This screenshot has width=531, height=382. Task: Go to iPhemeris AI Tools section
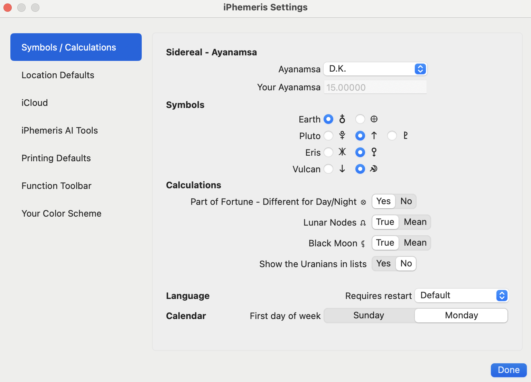coord(59,130)
